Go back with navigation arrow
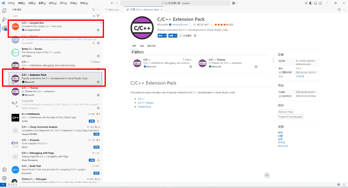The height and width of the screenshot is (188, 348). pyautogui.click(x=112, y=3)
